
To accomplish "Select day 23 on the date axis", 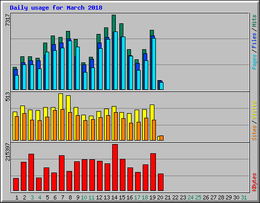I will pos(183,197).
